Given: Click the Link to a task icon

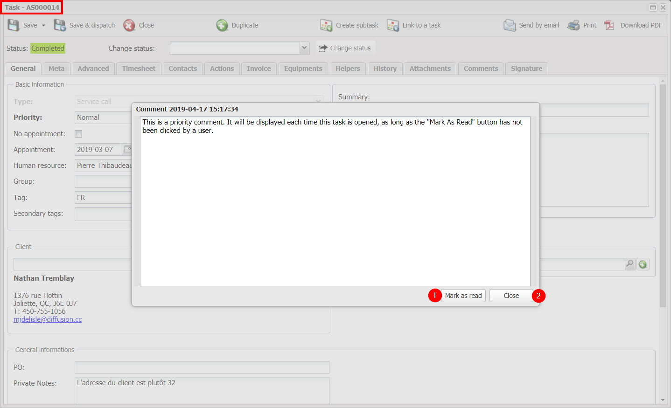Looking at the screenshot, I should [x=393, y=25].
